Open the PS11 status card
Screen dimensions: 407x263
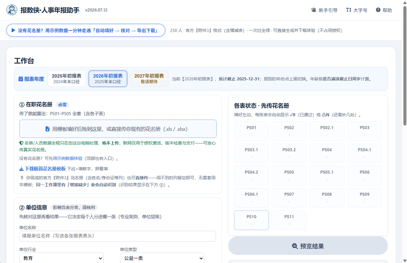coord(289,220)
